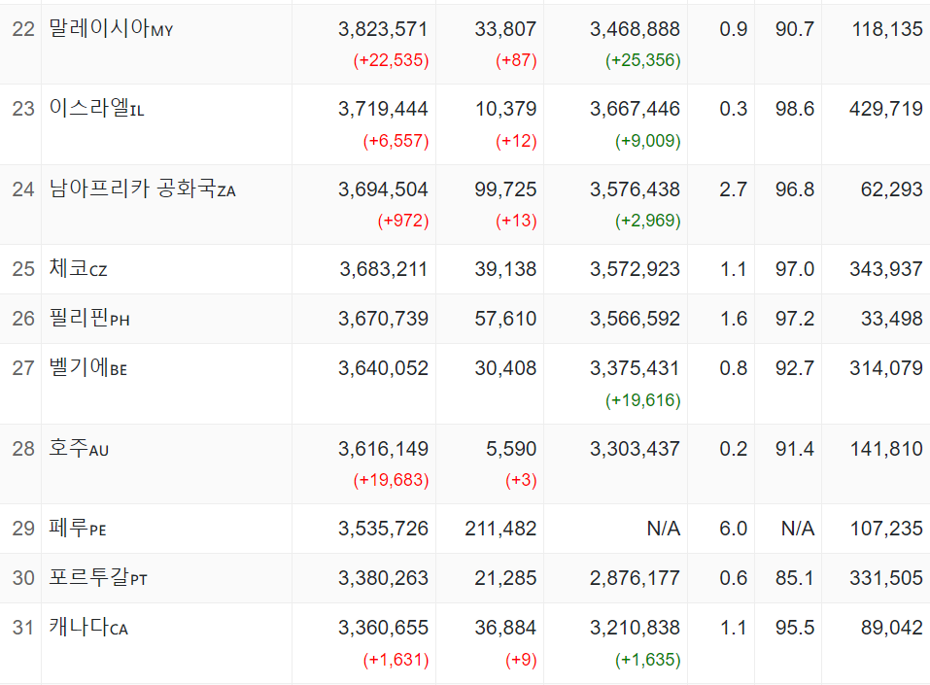This screenshot has height=685, width=930.
Task: Click the value 5,590
Action: [511, 450]
